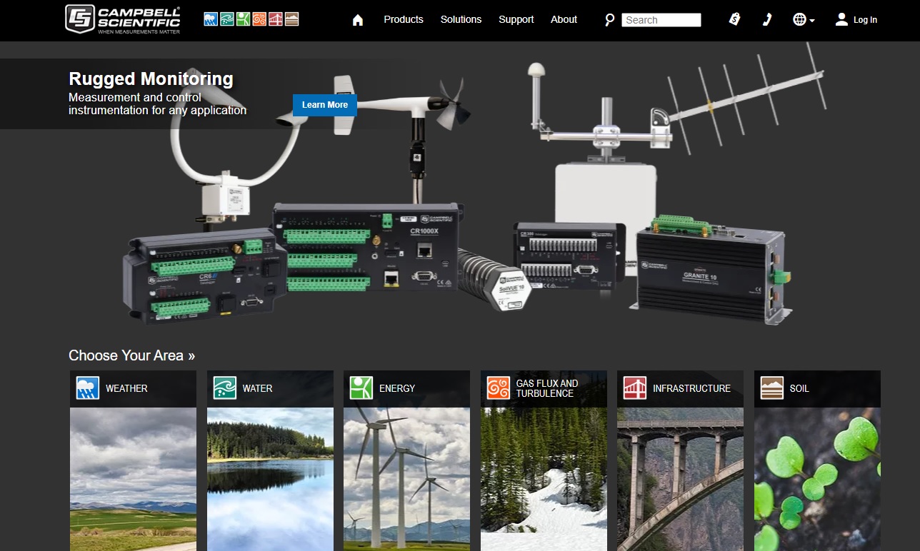Click the small blue weather icon in header
Screen dimensions: 920x551
pos(211,19)
